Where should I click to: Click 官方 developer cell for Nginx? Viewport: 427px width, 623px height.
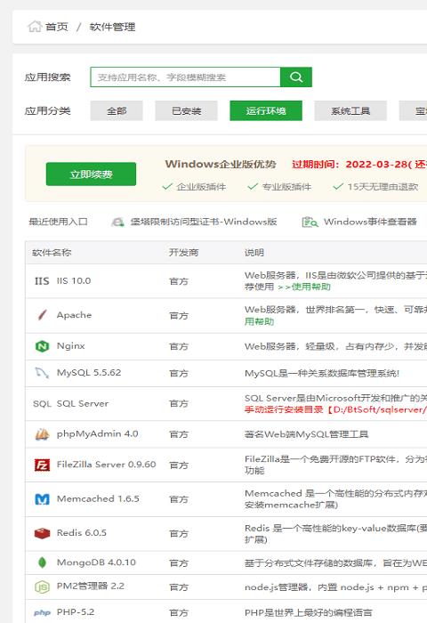click(x=178, y=346)
